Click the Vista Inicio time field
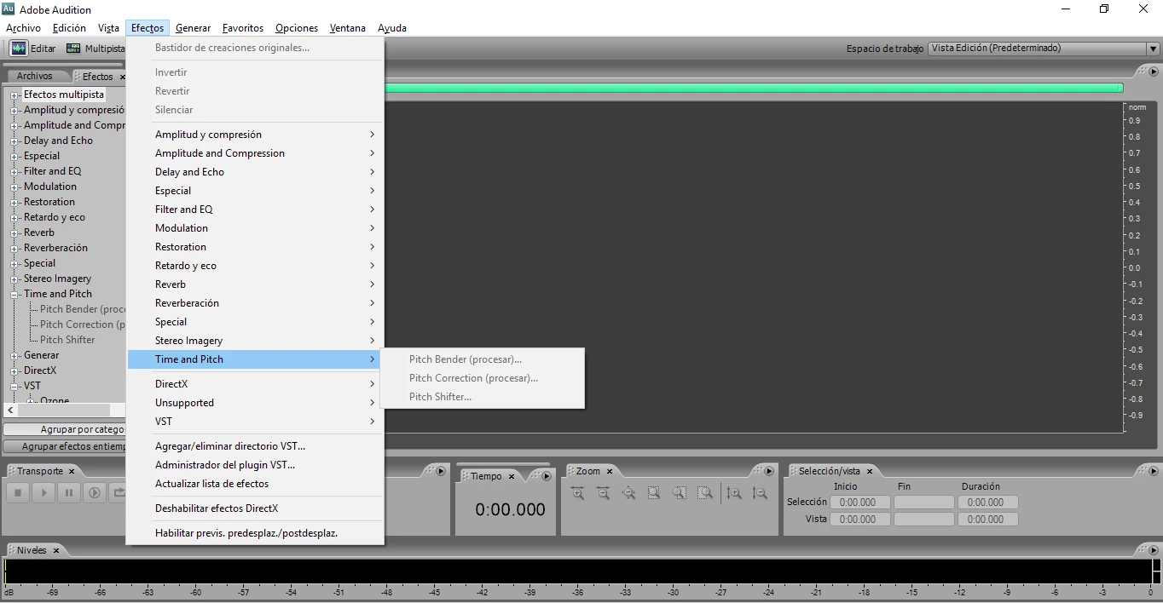 859,519
